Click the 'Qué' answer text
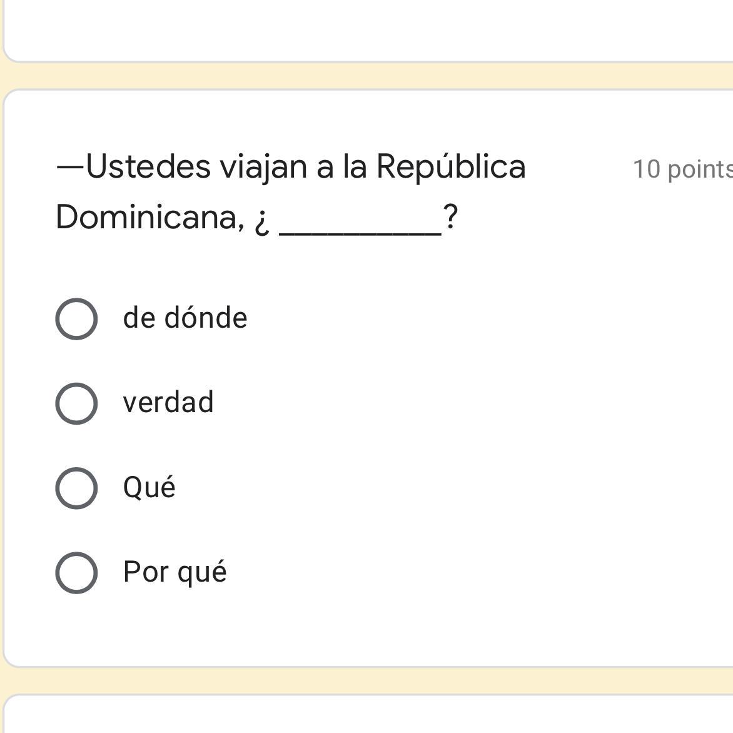Viewport: 733px width, 733px height. pos(149,487)
